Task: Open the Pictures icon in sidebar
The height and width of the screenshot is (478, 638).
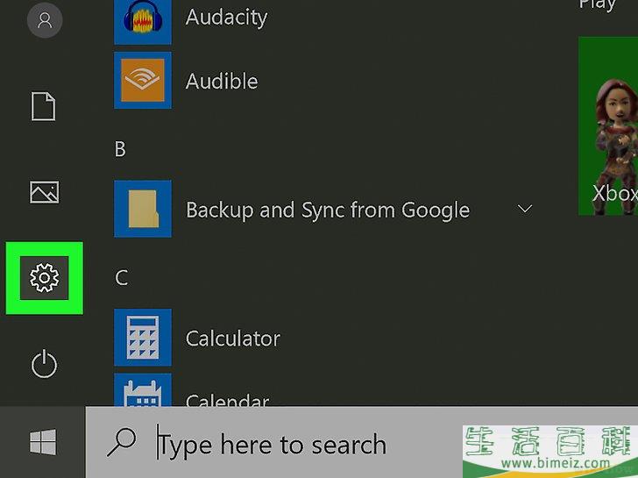Action: point(45,192)
